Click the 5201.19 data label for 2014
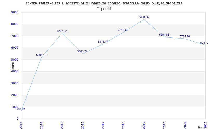Image resolution: width=208 pixels, height=130 pixels. (41, 55)
